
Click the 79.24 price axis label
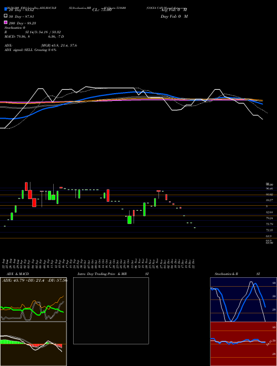270,218
